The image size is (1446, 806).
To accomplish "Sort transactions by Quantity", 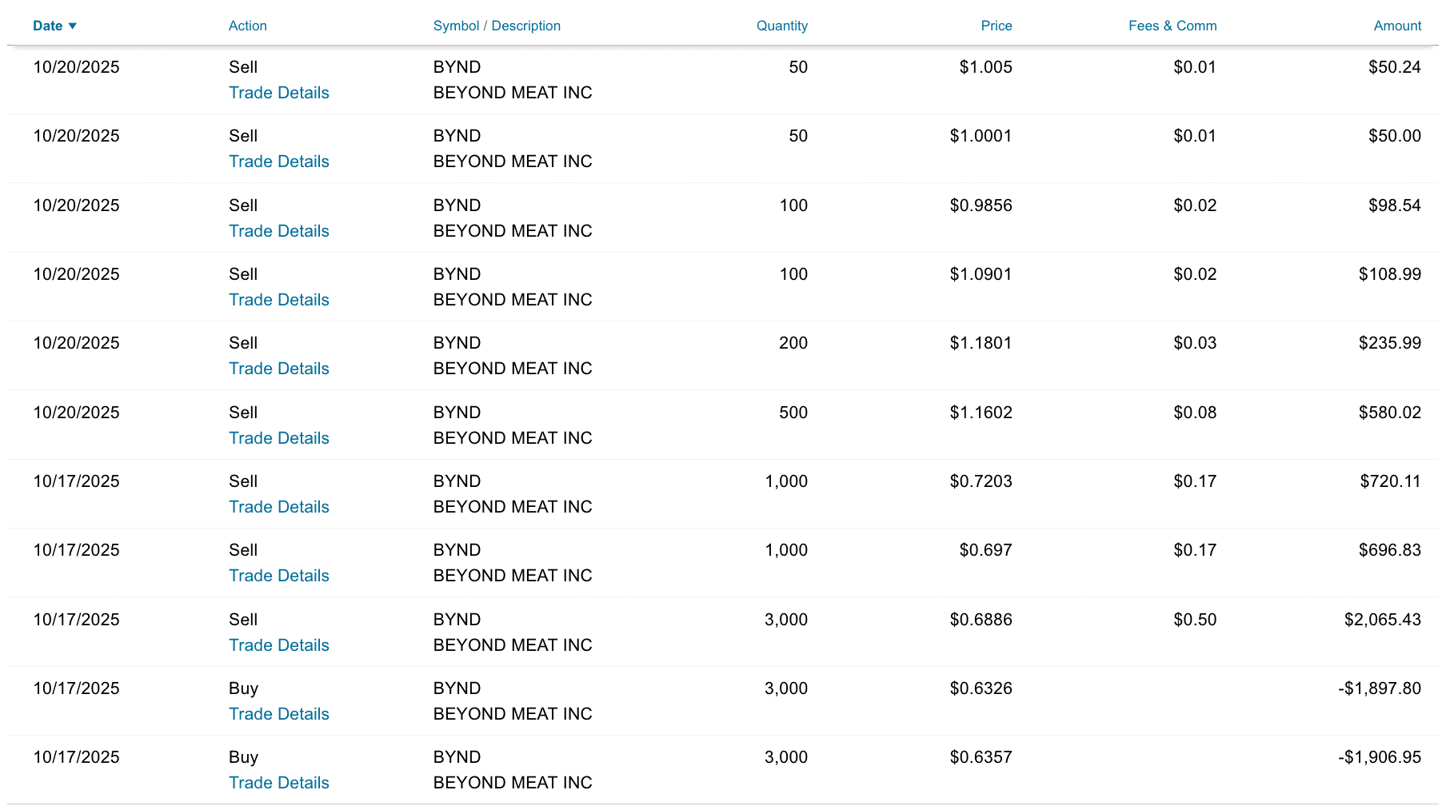I will (781, 26).
